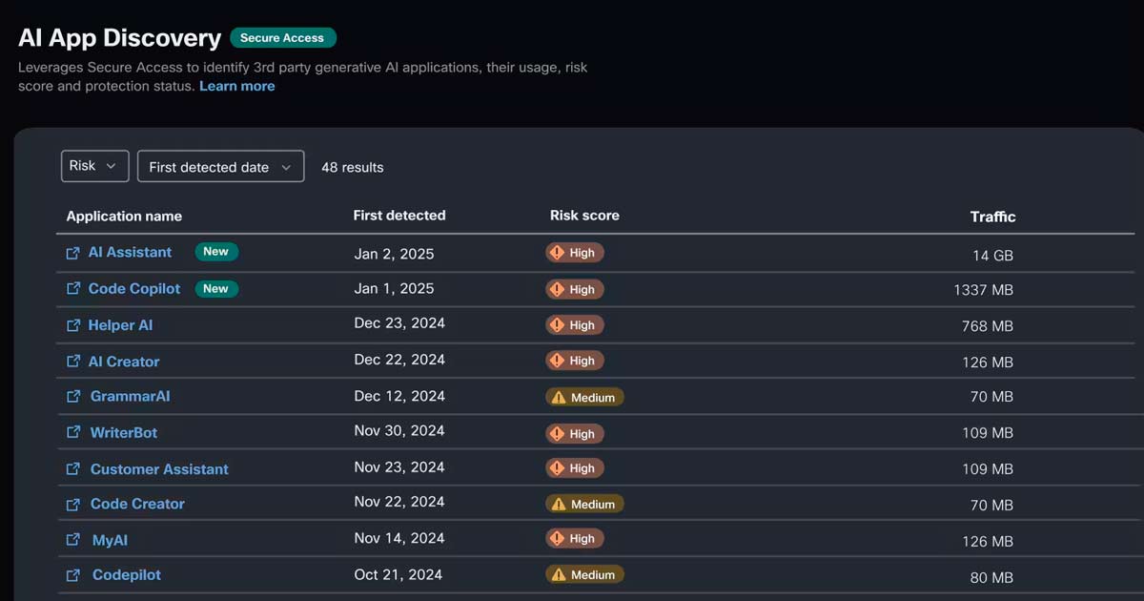Viewport: 1144px width, 601px height.
Task: Open the GrammarAI application link
Action: [130, 396]
